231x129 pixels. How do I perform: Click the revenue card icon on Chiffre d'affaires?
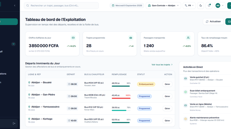[73, 38]
